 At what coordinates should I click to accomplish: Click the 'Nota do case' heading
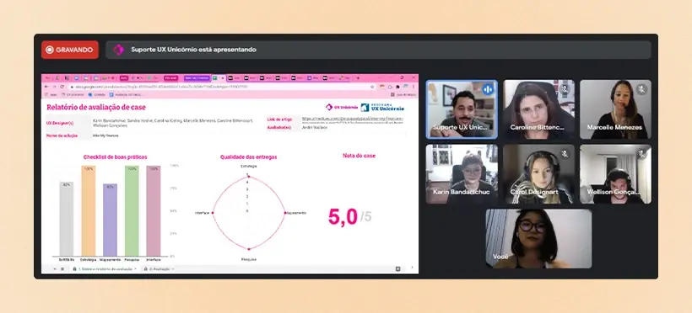point(359,156)
